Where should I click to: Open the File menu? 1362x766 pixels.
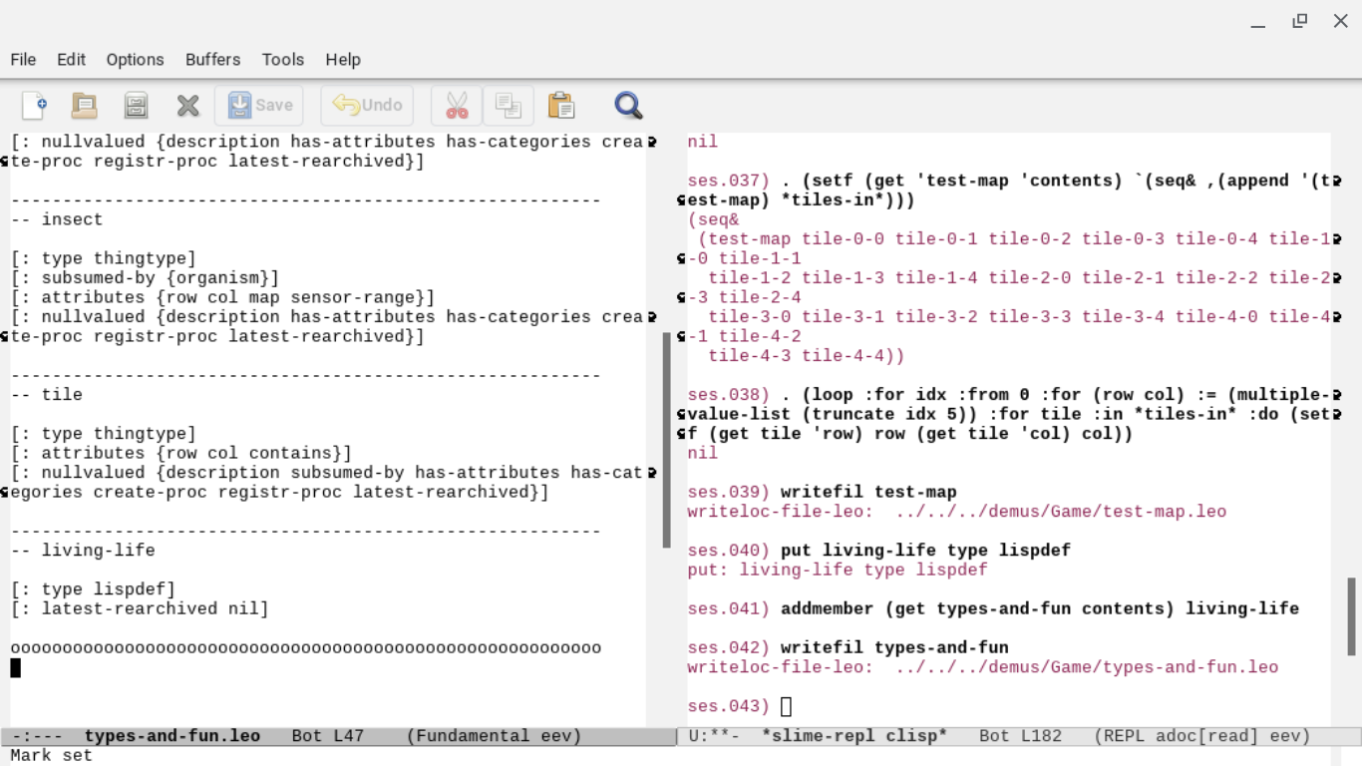tap(23, 60)
